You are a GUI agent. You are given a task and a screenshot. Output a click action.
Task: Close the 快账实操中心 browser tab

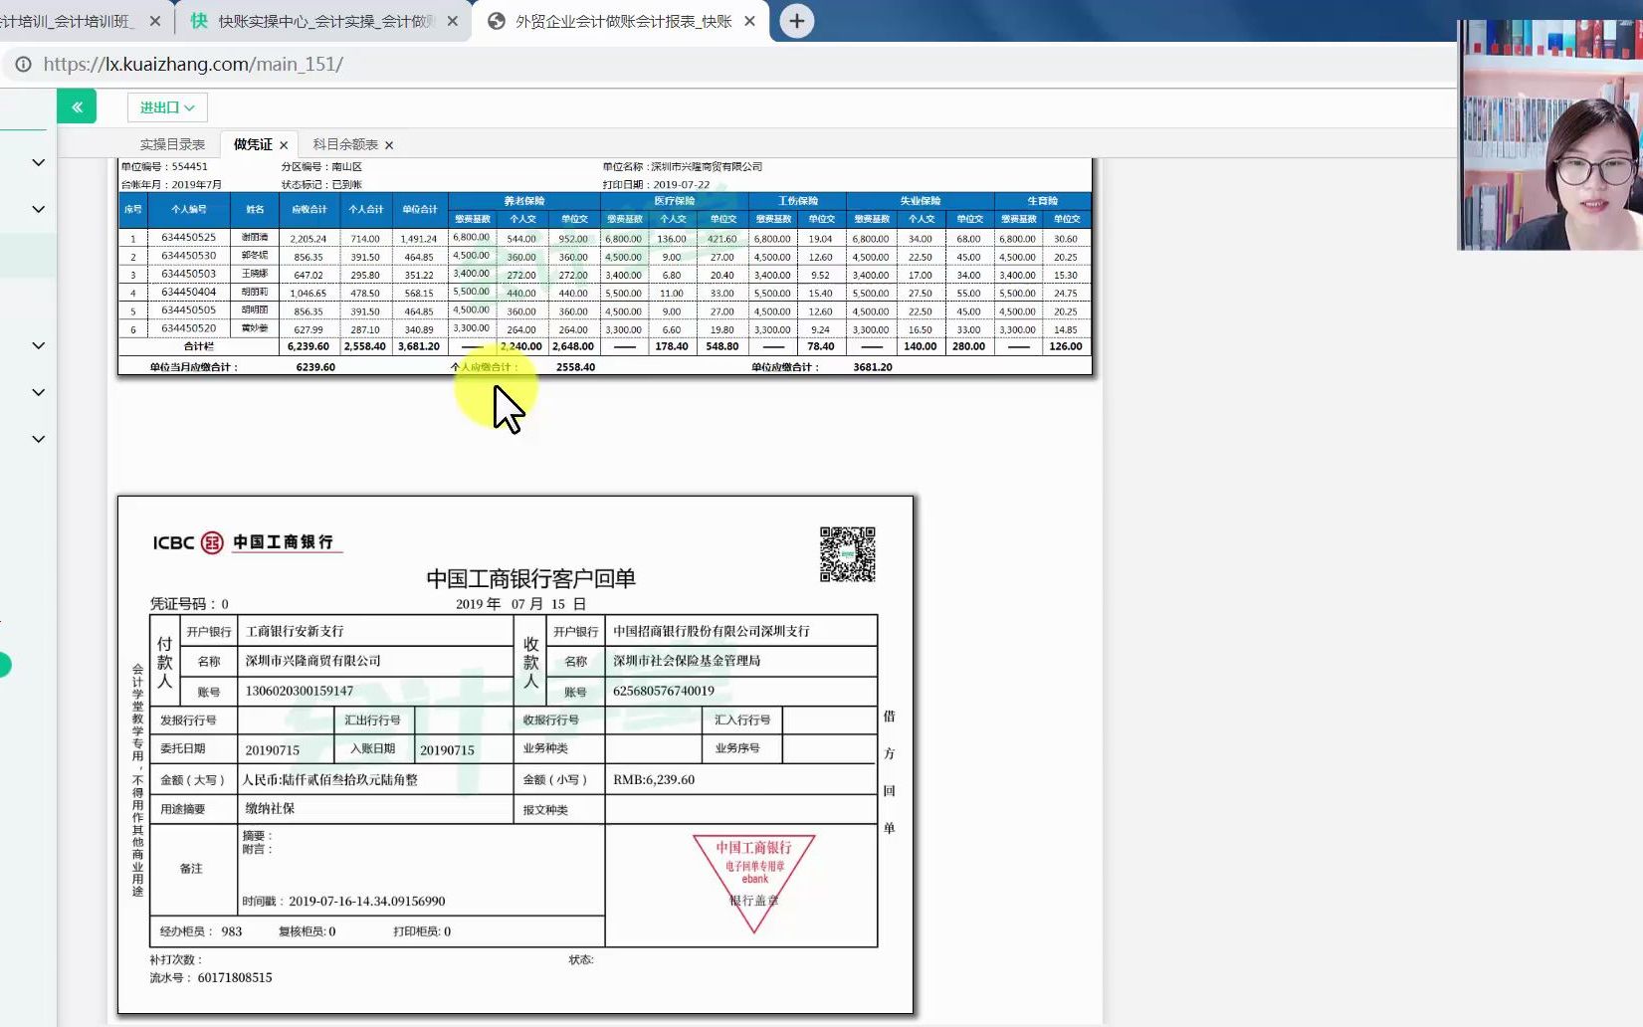point(453,21)
